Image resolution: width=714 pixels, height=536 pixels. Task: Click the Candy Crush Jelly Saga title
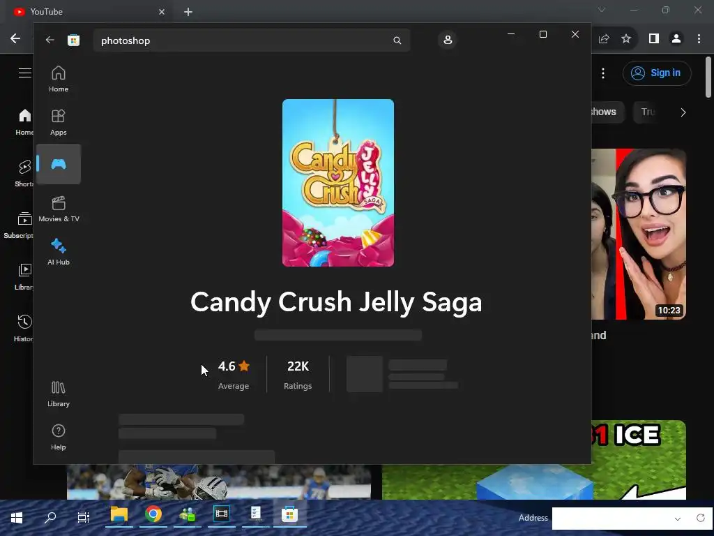coord(336,301)
